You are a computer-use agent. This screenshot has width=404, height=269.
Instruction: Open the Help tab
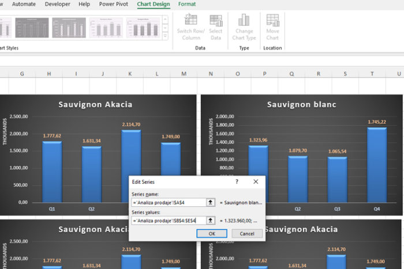(84, 4)
